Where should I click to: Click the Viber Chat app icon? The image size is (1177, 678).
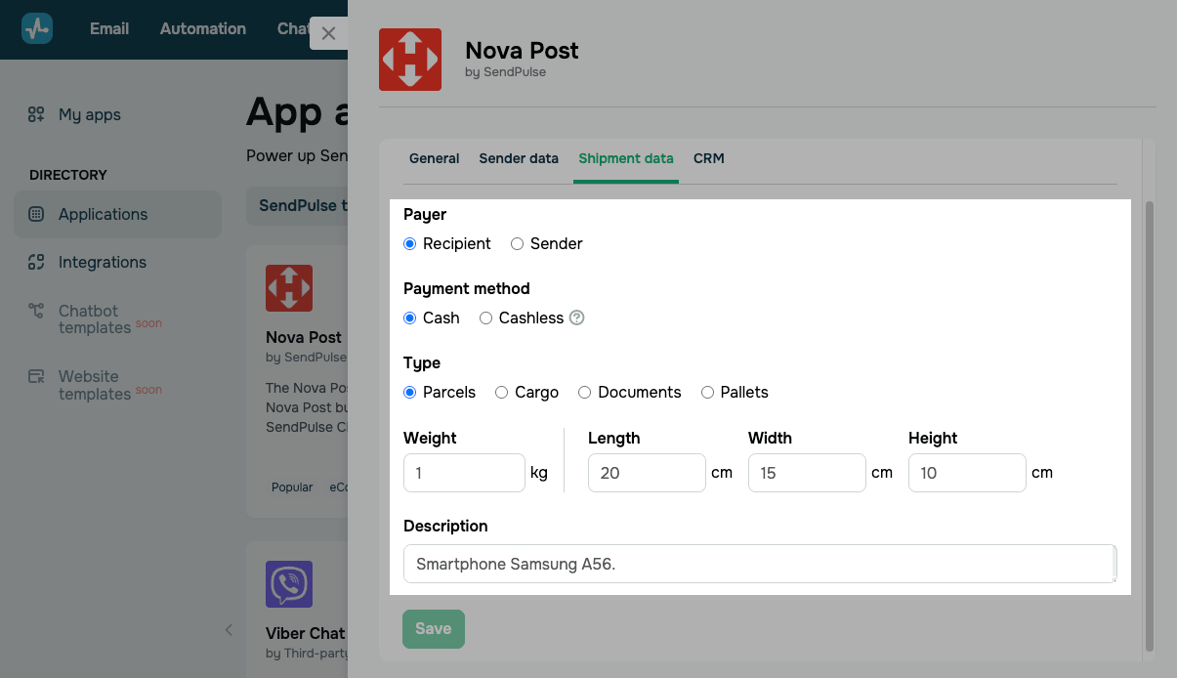(289, 584)
